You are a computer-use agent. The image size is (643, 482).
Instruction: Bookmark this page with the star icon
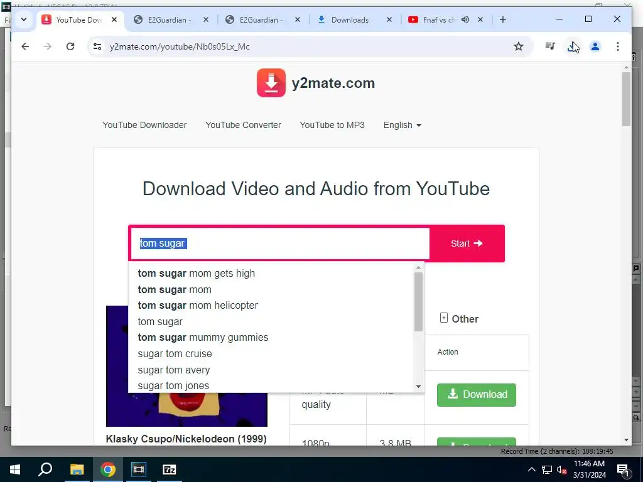click(518, 46)
